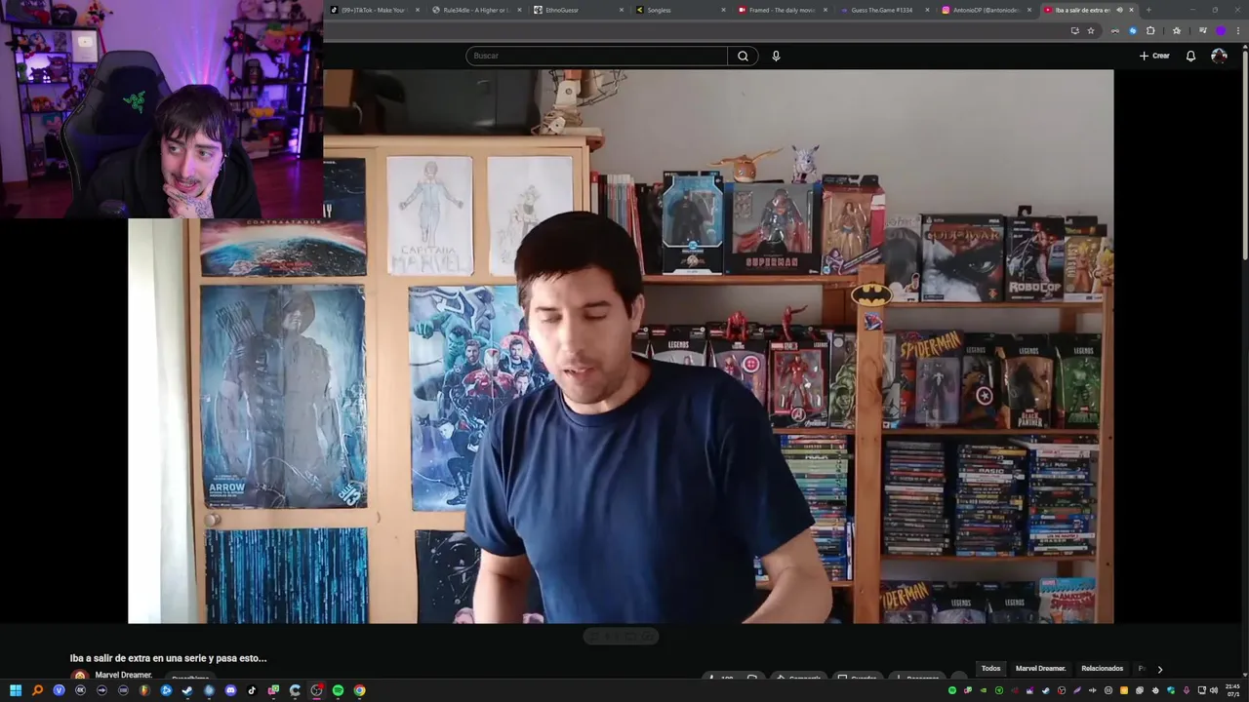Open OBS Studio from the taskbar
The width and height of the screenshot is (1249, 702).
tap(316, 690)
